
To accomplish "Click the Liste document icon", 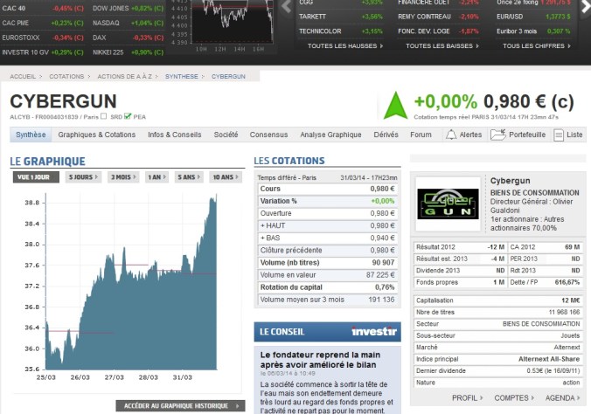I will 559,135.
